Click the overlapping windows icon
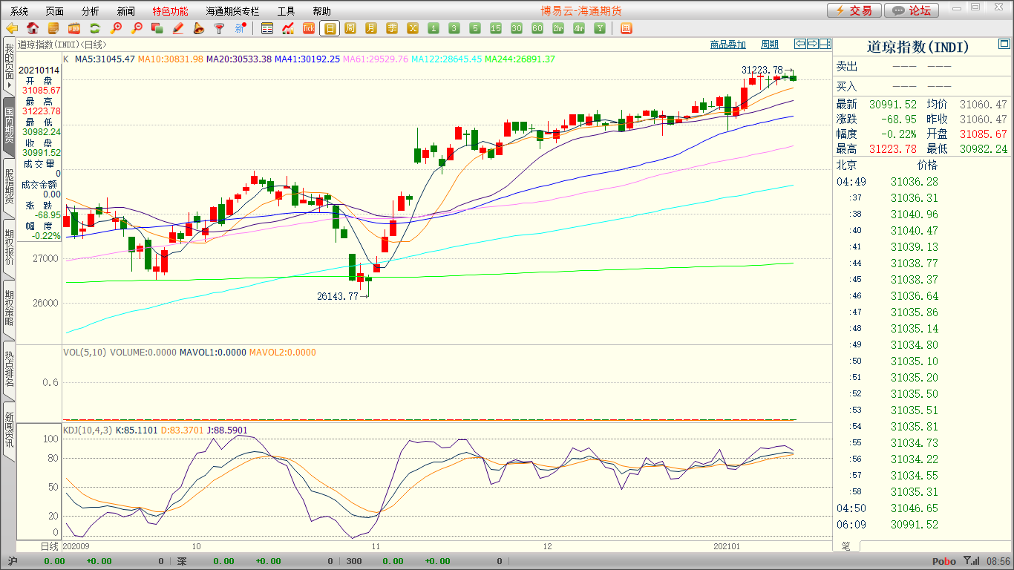Screen dimensions: 1014x570 click(157, 28)
